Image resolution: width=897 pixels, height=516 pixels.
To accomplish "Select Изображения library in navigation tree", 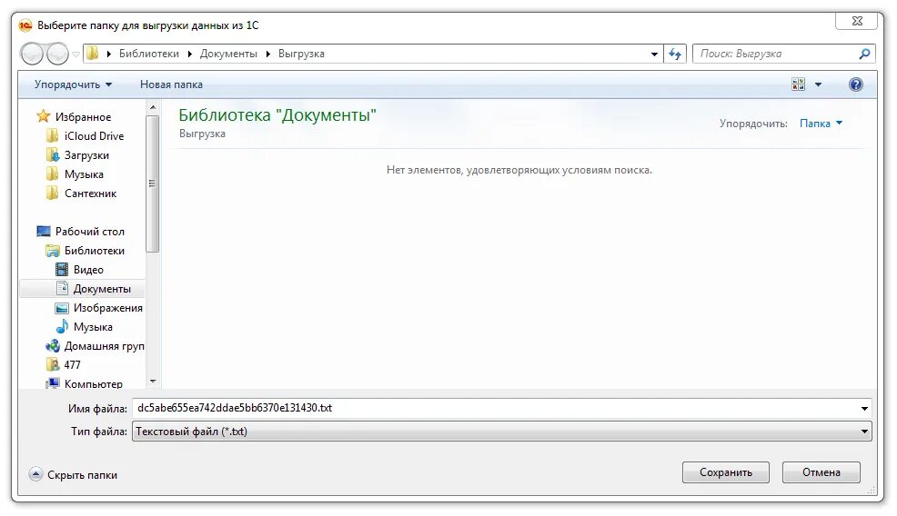I will [107, 308].
